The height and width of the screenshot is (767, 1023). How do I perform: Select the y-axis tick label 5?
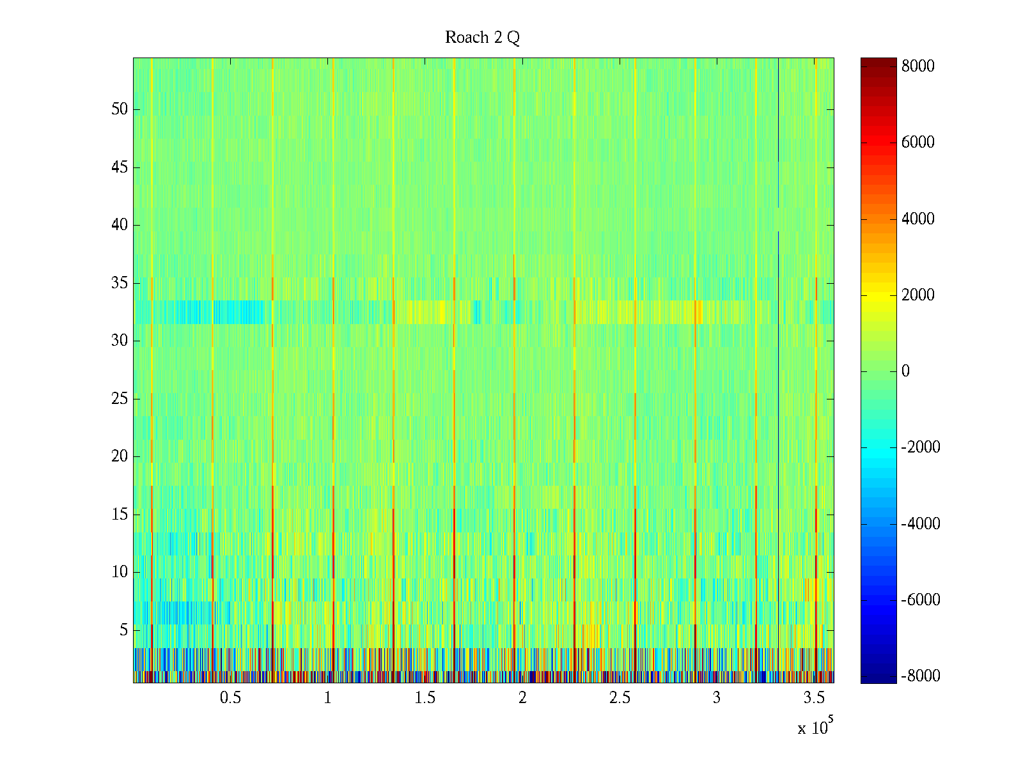(123, 630)
